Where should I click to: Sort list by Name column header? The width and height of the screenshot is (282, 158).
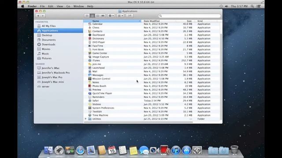[x=112, y=21]
